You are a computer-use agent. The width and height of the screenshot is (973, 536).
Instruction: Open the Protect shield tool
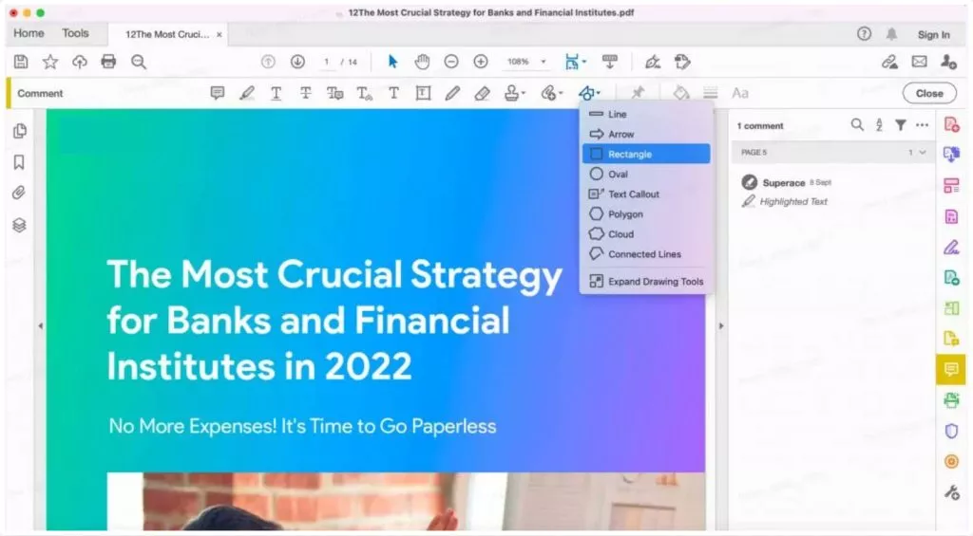951,431
